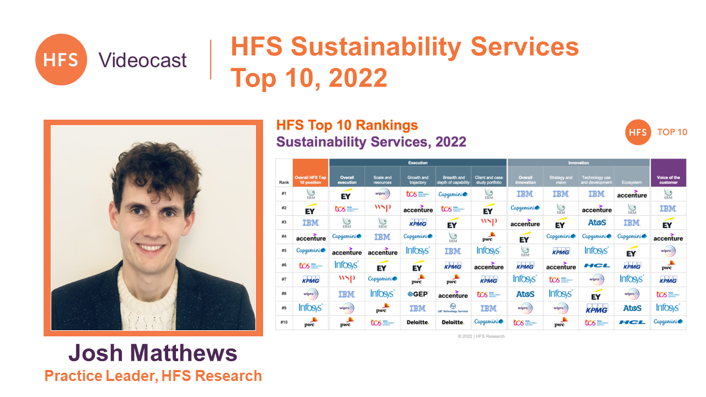Image resolution: width=706 pixels, height=397 pixels.
Task: Click the Atos logo in Overall innovation column
Action: (x=525, y=294)
